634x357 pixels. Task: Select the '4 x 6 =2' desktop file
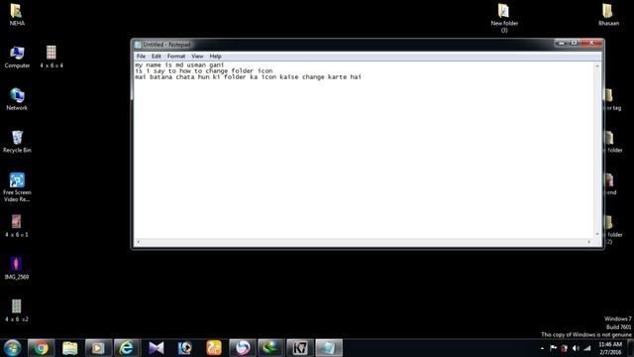(17, 310)
